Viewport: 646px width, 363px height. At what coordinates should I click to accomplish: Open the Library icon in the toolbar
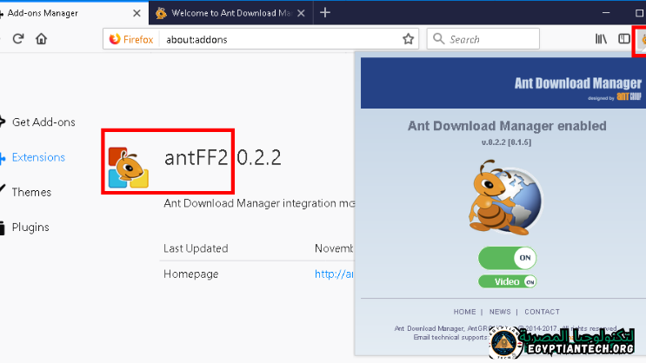pyautogui.click(x=601, y=39)
